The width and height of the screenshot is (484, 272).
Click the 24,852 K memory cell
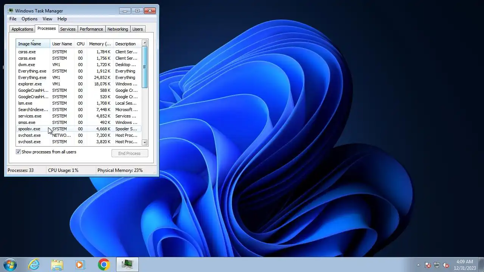(x=102, y=77)
